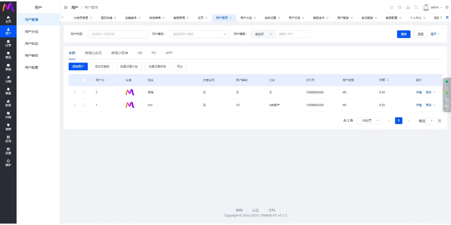This screenshot has width=451, height=225.
Task: Check the checkbox for user ID 2
Action: (x=84, y=92)
